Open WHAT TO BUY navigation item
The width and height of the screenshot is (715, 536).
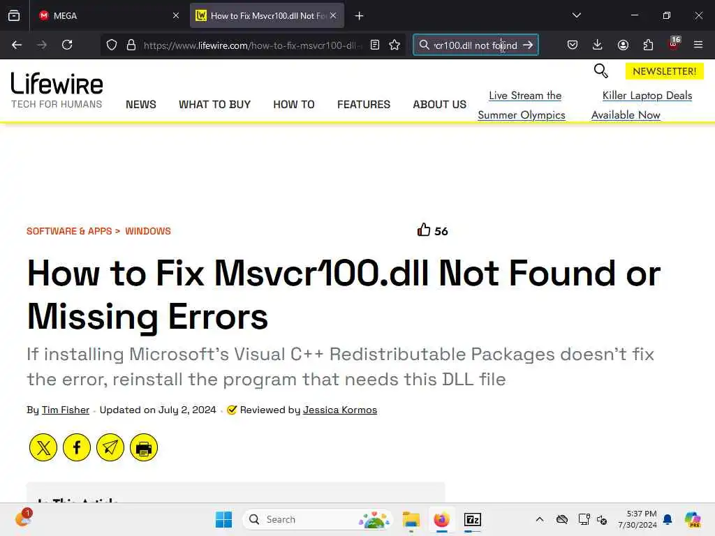pos(215,105)
